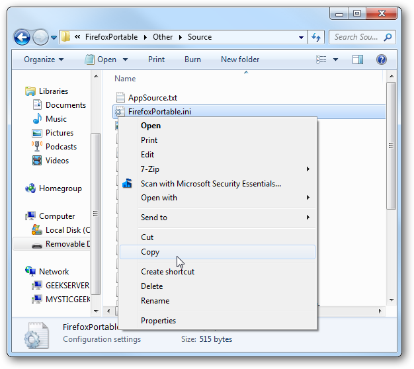Viewport: 414px width, 369px height.
Task: Toggle the preview pane icon
Action: (358, 60)
